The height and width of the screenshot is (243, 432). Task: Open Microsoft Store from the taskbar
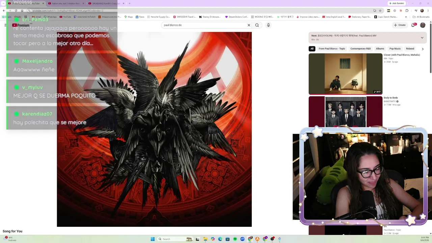[x=227, y=239]
